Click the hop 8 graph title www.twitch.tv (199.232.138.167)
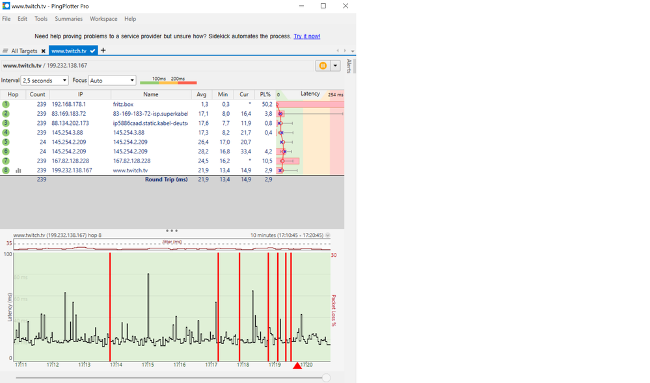Image resolution: width=650 pixels, height=383 pixels. pos(57,235)
